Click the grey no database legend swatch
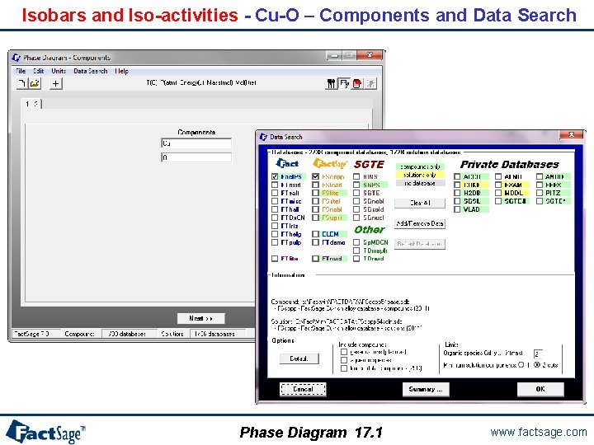Viewport: 594px width, 445px height. click(420, 183)
